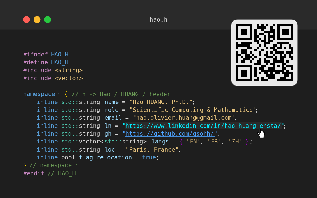Click the true value of flag_relocation
The image size is (317, 198).
coord(149,157)
